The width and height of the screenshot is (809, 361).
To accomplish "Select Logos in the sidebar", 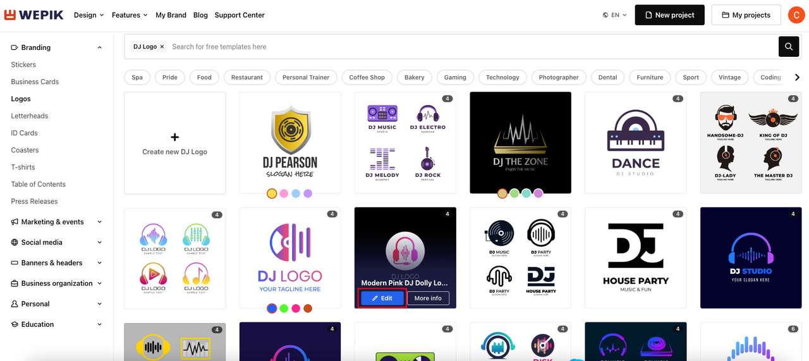I will point(21,99).
